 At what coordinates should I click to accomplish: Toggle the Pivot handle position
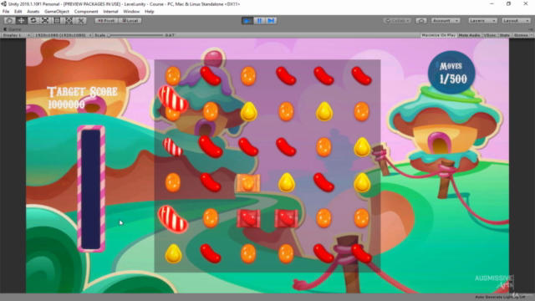point(106,21)
